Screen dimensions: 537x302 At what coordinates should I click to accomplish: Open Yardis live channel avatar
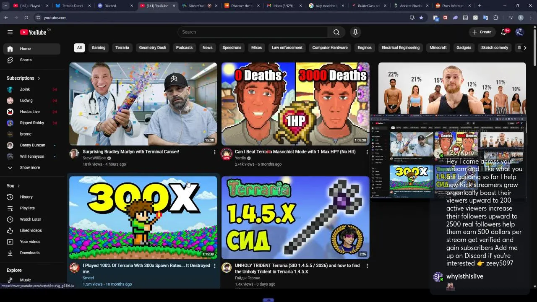[227, 154]
